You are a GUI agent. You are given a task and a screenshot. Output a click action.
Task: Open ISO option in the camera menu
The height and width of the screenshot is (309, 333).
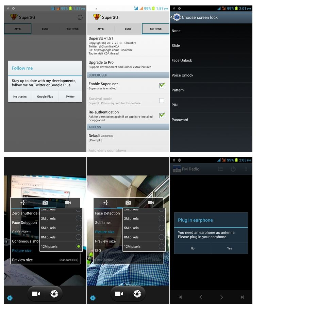point(98,251)
